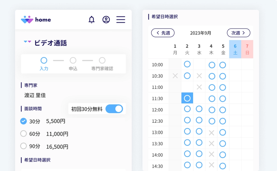Open the hamburger menu
Image resolution: width=277 pixels, height=171 pixels.
tap(121, 19)
